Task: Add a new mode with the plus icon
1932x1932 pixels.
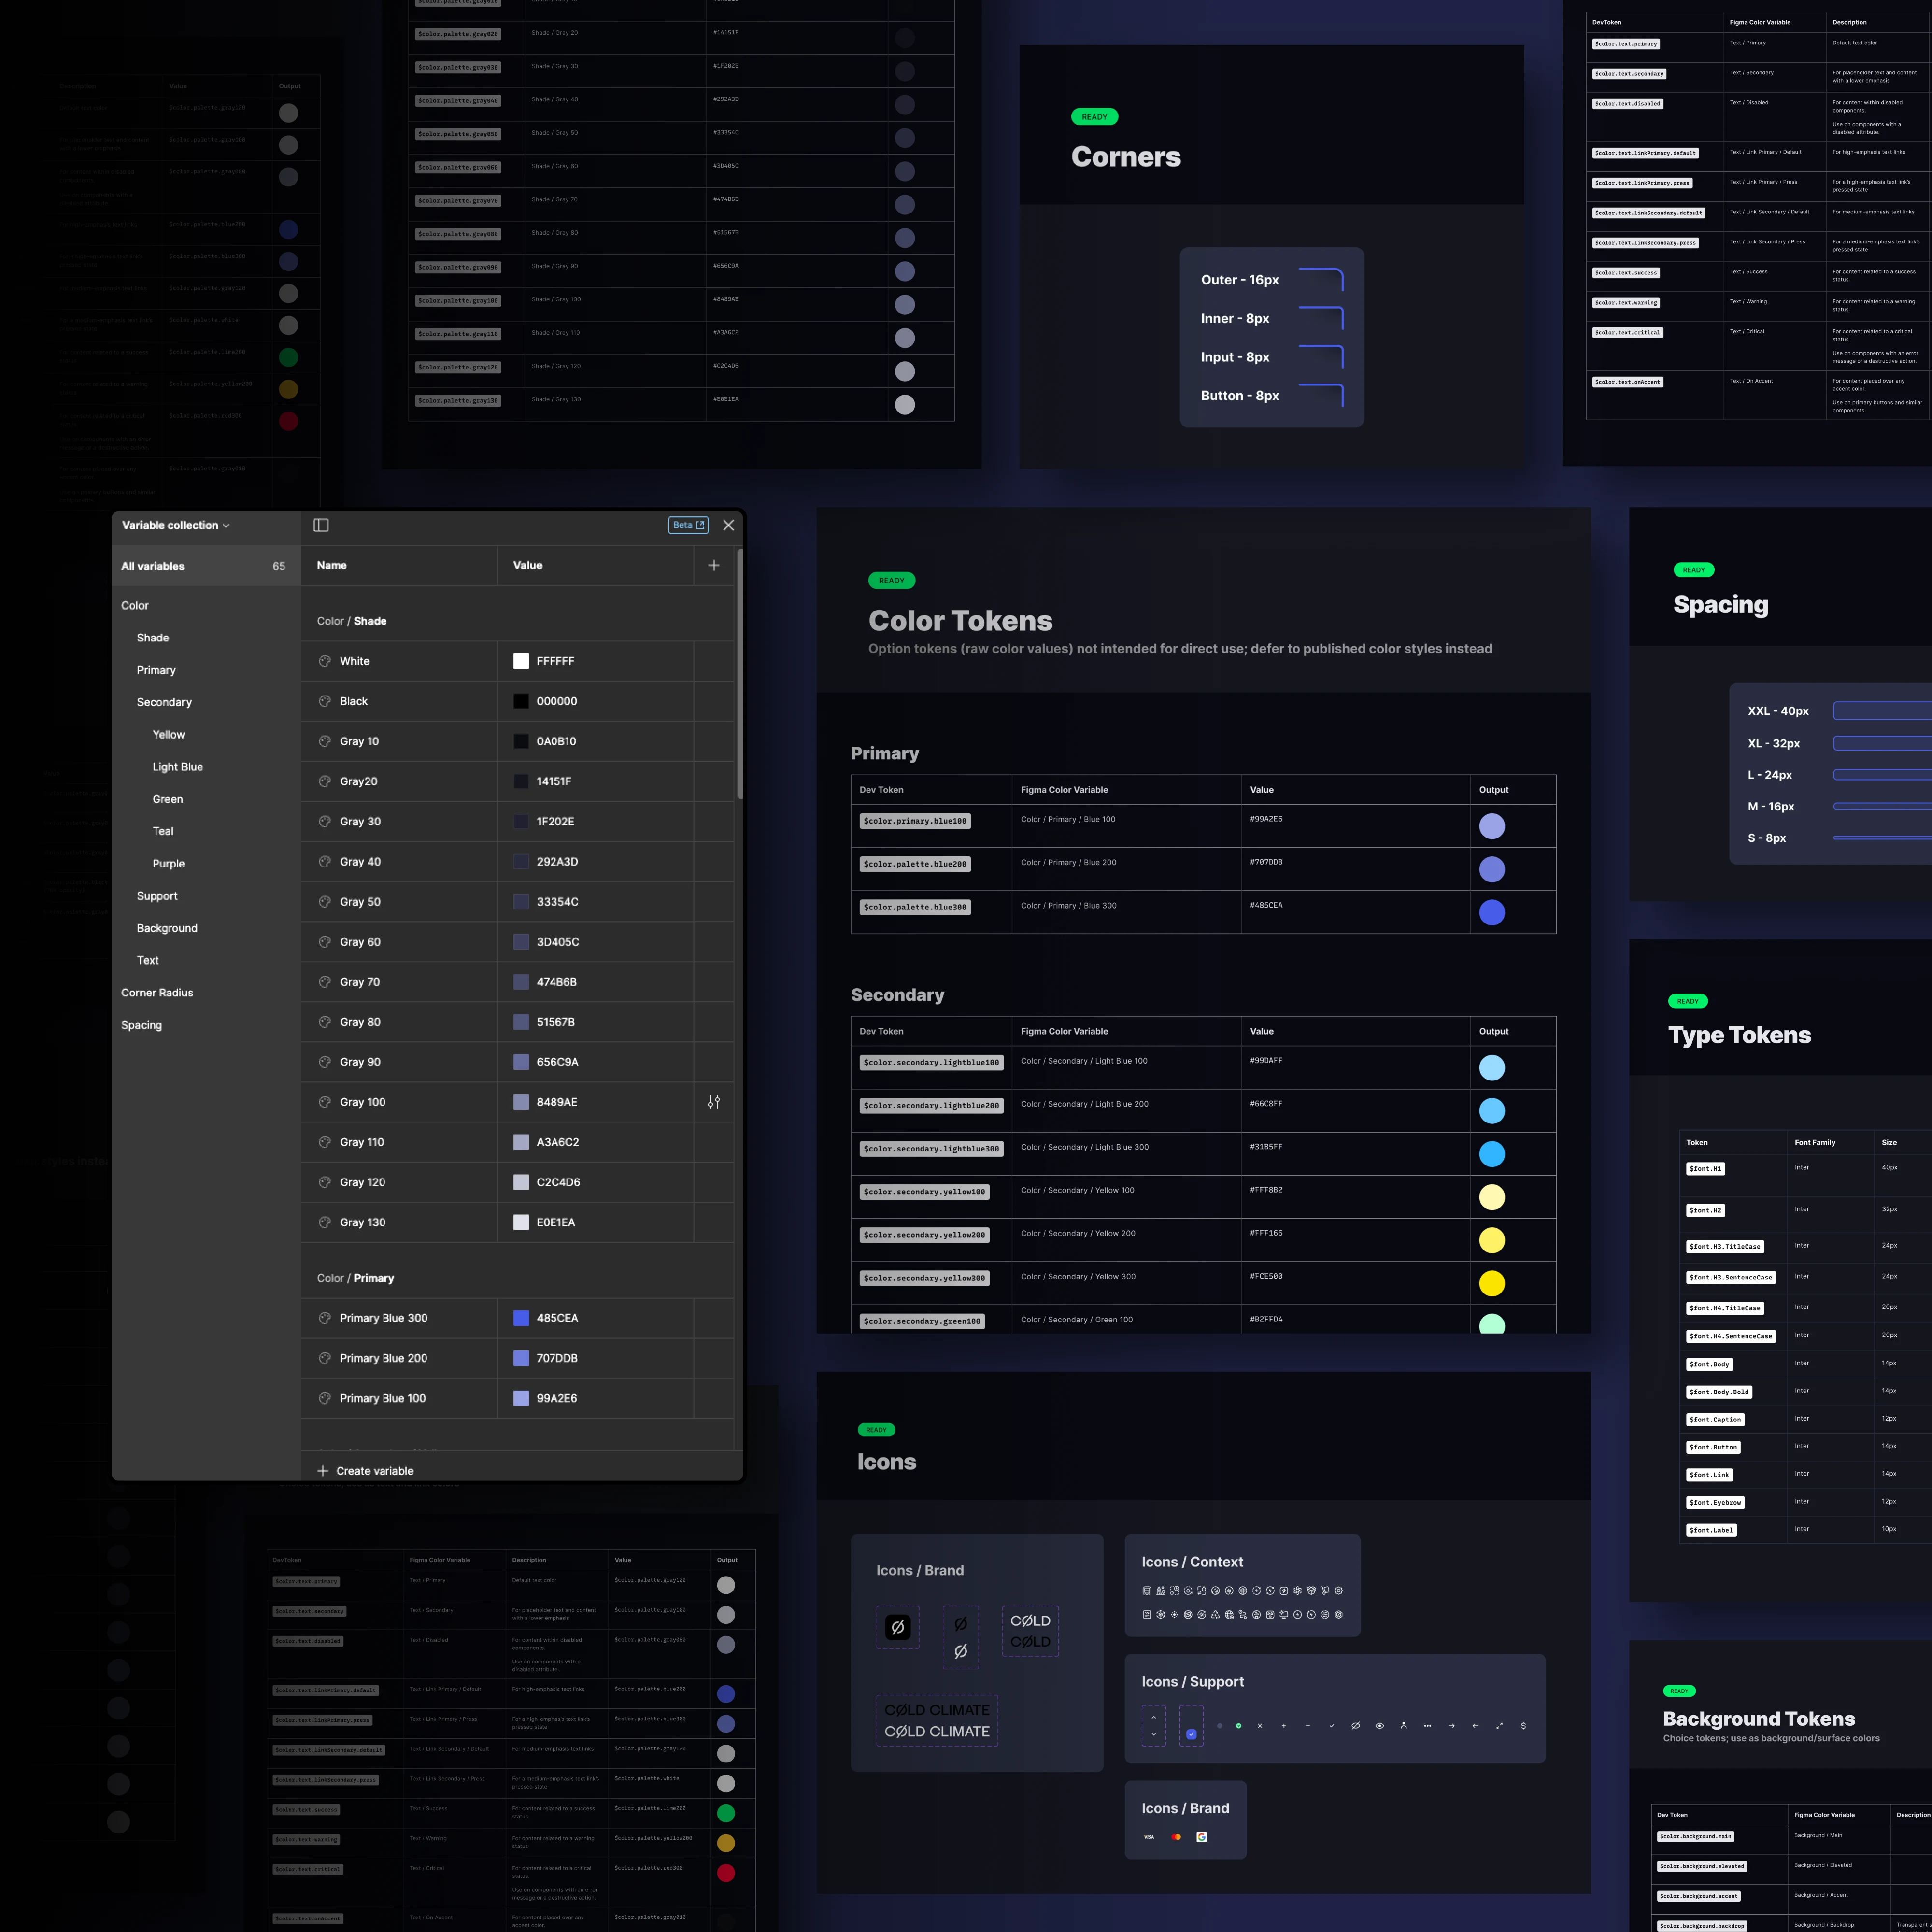Action: [x=714, y=565]
